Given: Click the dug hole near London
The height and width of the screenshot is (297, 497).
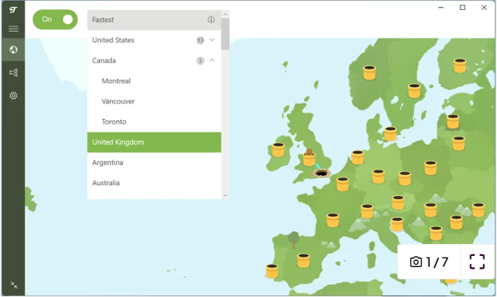Looking at the screenshot, I should point(322,173).
